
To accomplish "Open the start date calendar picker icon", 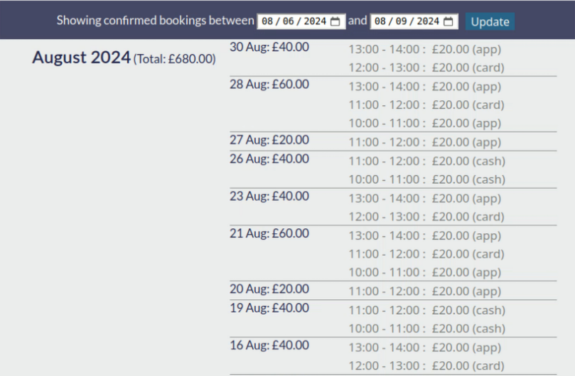I will (335, 21).
